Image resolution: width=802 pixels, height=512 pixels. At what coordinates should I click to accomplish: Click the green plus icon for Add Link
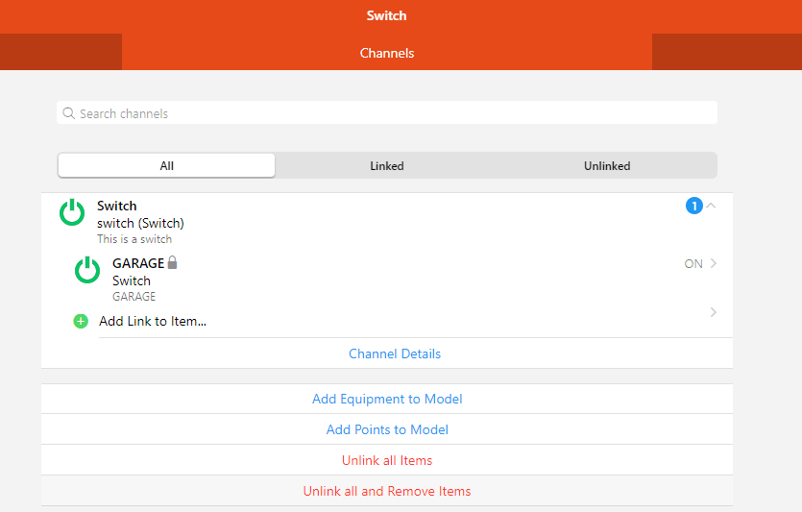point(81,321)
